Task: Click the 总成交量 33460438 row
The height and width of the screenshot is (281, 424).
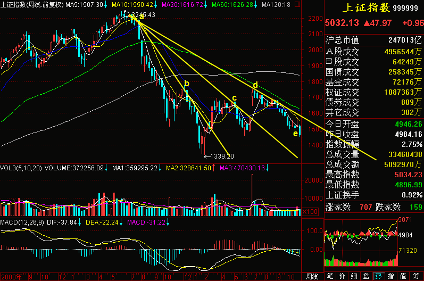Action: [373, 154]
